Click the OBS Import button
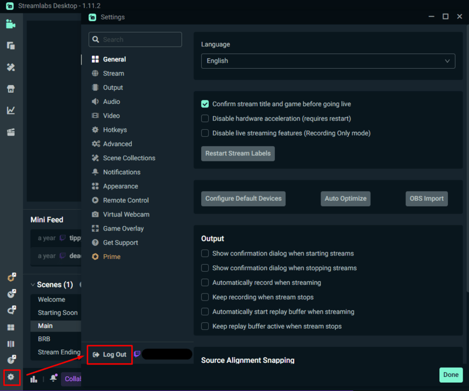The image size is (469, 391). (x=427, y=198)
